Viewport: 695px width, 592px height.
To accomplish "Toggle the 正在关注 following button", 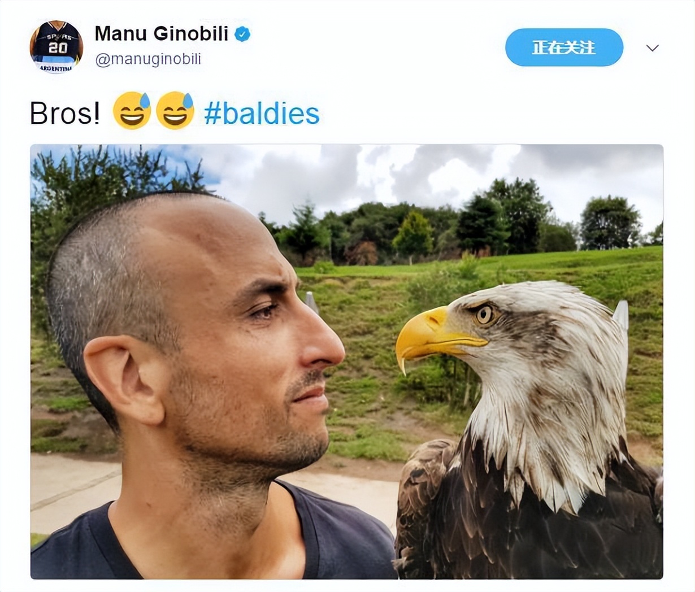I will tap(564, 47).
